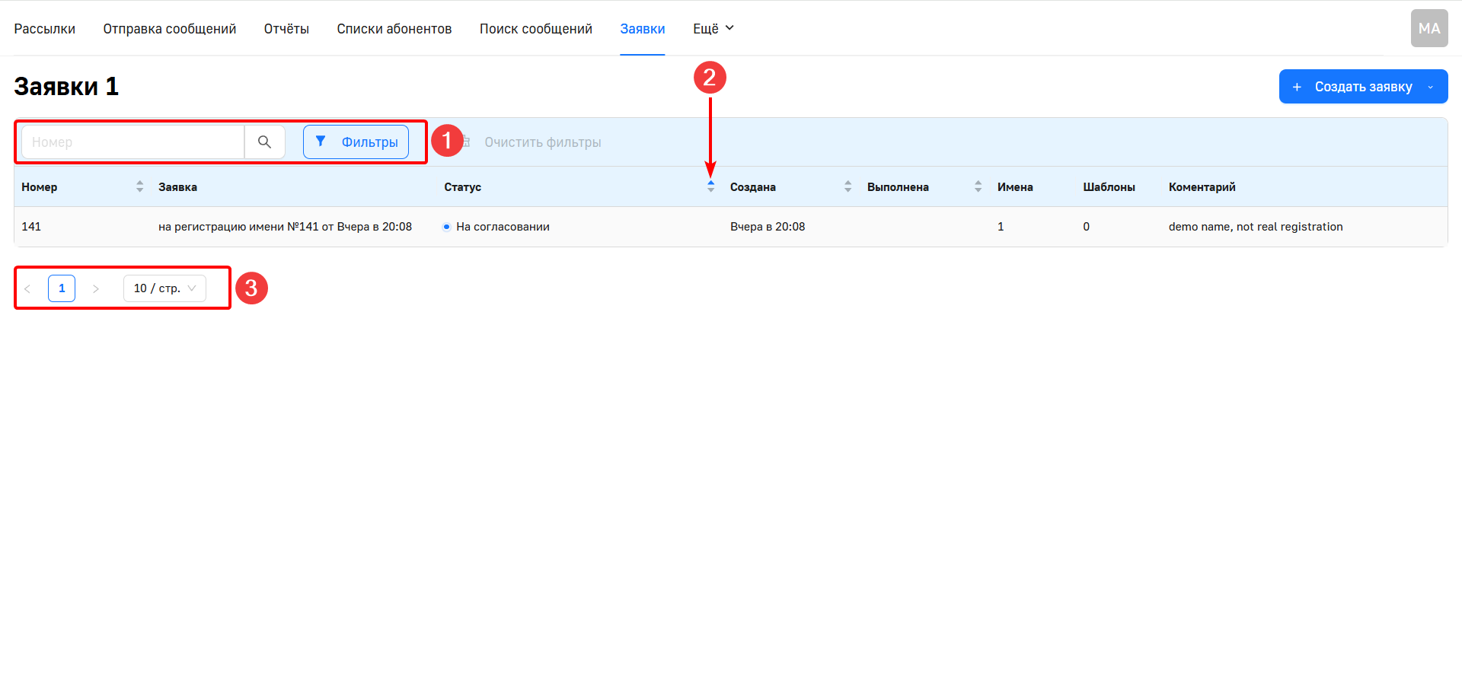Click the magnifier search icon button
The image size is (1462, 694).
click(x=264, y=142)
